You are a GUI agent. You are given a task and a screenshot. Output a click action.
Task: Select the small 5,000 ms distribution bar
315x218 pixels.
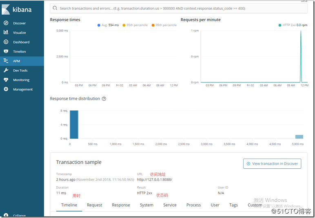click(x=299, y=137)
